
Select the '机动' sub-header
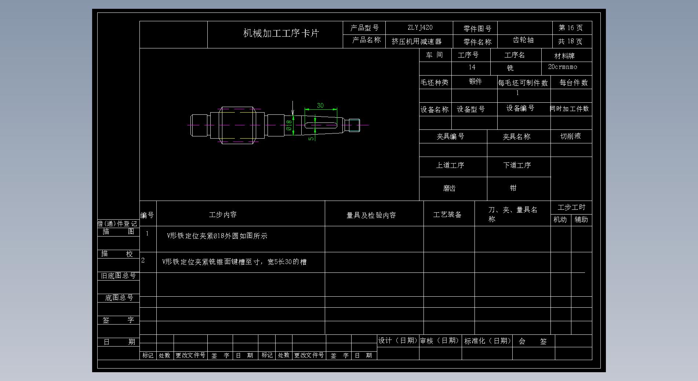[x=560, y=220]
